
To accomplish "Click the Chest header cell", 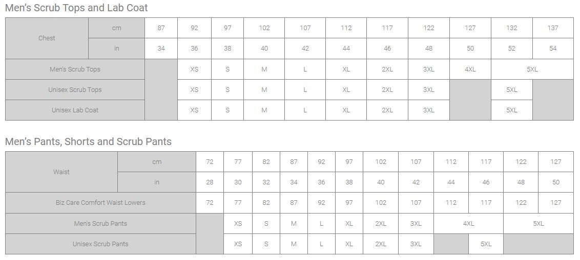I will 47,38.
